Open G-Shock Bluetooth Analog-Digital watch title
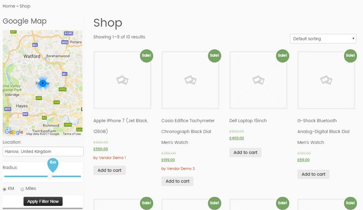The height and width of the screenshot is (210, 363). pos(323,132)
